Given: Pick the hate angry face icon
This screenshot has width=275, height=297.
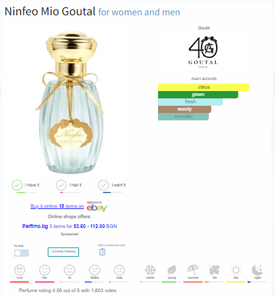Looking at the screenshot, I should click(x=119, y=270).
